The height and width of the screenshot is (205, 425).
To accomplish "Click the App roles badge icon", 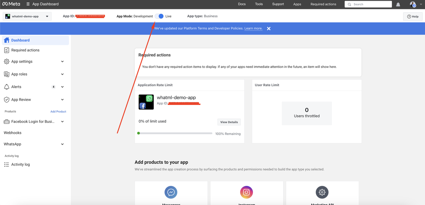I will point(6,74).
